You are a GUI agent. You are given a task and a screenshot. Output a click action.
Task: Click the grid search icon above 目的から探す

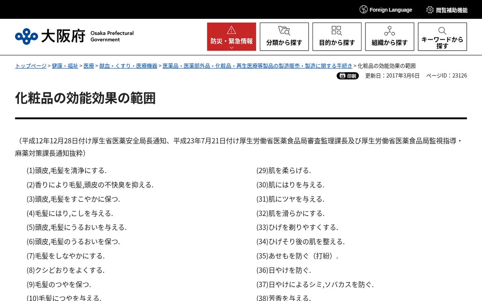click(337, 31)
